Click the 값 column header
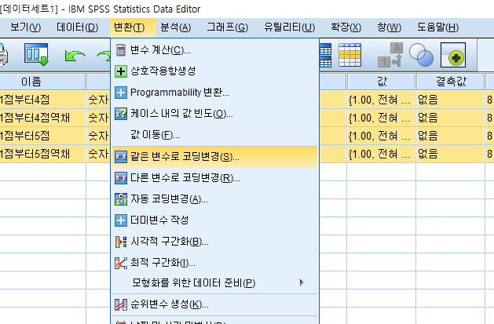This screenshot has height=324, width=494. click(382, 82)
